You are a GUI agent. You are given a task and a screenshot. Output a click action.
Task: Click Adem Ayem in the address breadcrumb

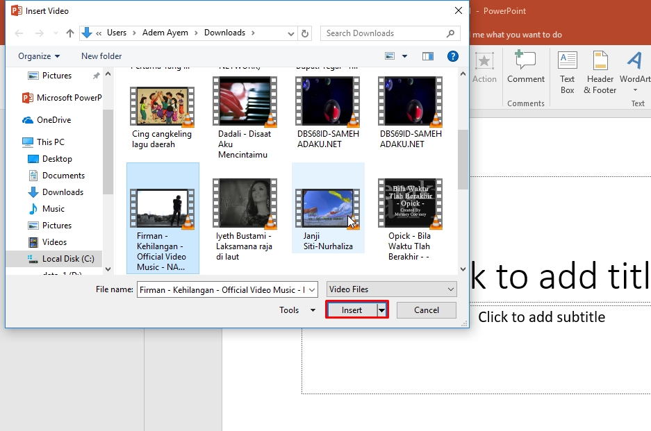point(165,33)
